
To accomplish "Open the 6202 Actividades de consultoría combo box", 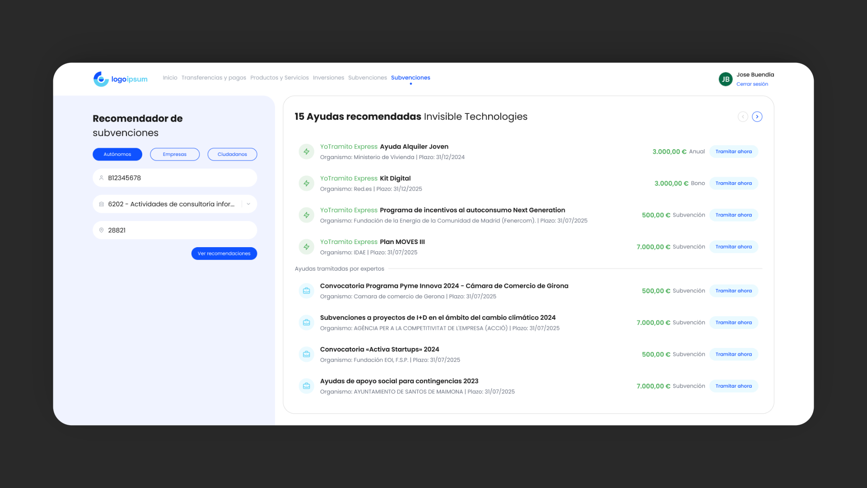I will (x=175, y=204).
